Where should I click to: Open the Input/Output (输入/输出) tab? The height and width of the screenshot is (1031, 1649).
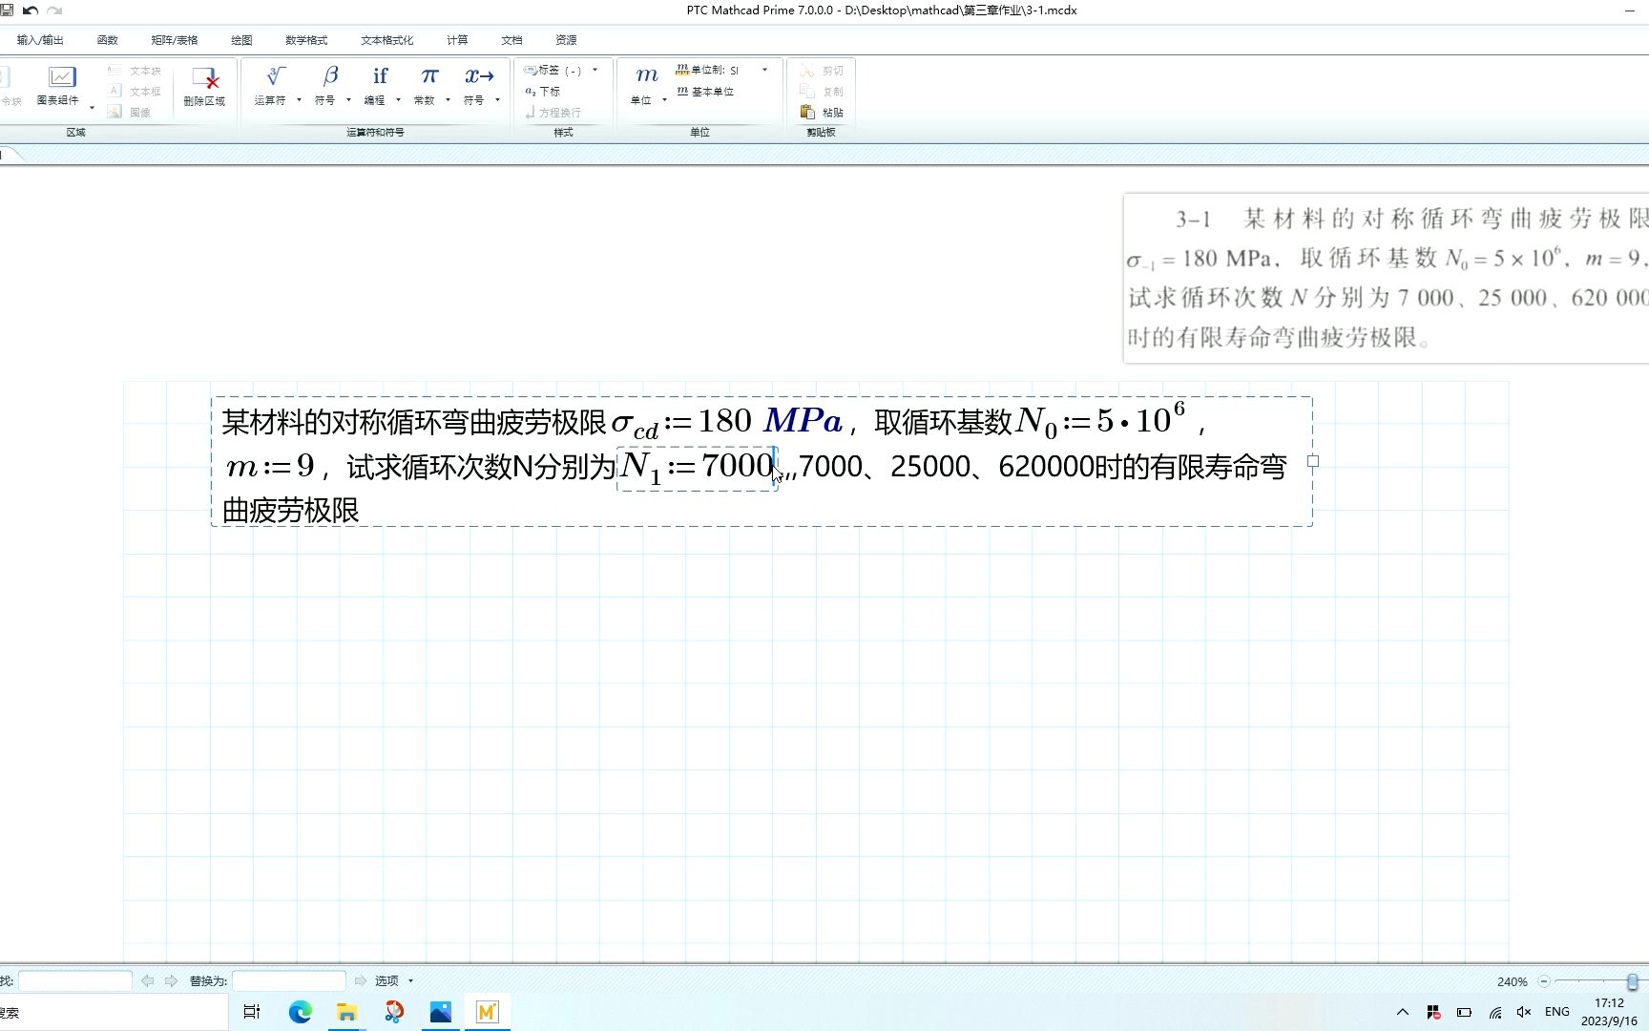click(39, 40)
